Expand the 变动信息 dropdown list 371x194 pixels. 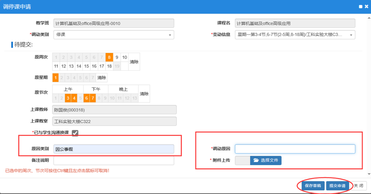295,35
